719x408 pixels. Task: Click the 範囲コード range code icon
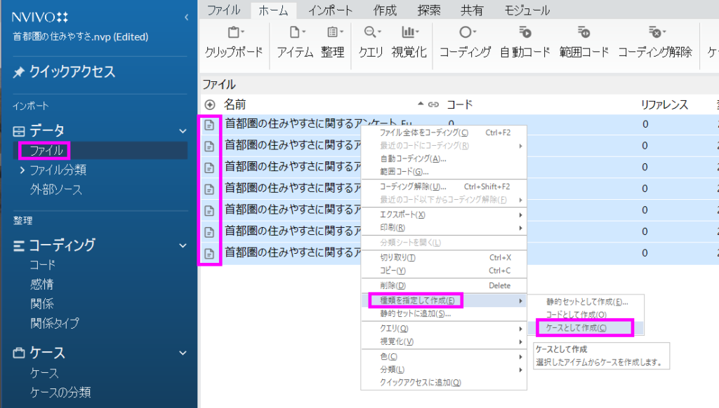[583, 33]
